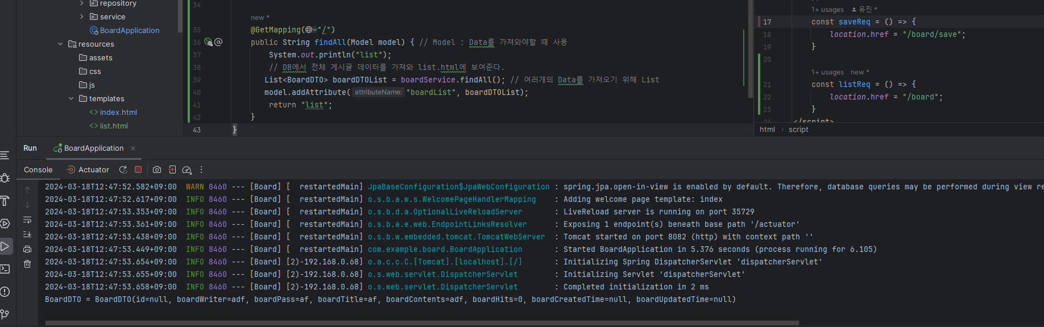Open the profiler gauge icon in the Run toolbar

pyautogui.click(x=187, y=169)
